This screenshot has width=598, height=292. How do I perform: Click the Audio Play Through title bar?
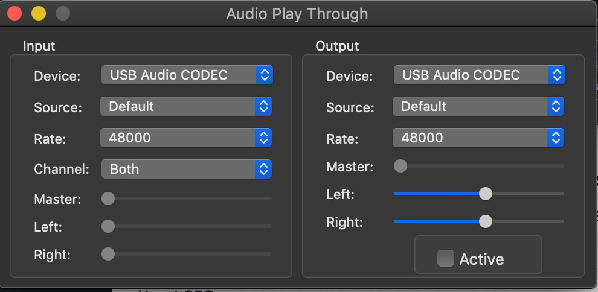[297, 13]
